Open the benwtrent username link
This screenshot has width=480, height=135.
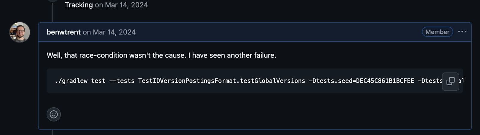[x=64, y=32]
